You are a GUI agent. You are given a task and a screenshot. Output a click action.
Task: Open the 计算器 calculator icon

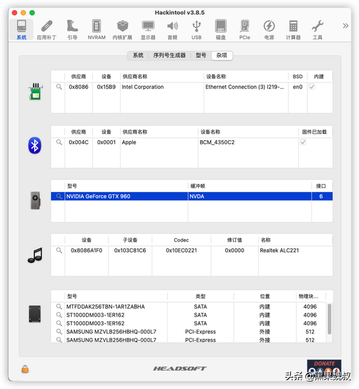coord(293,30)
